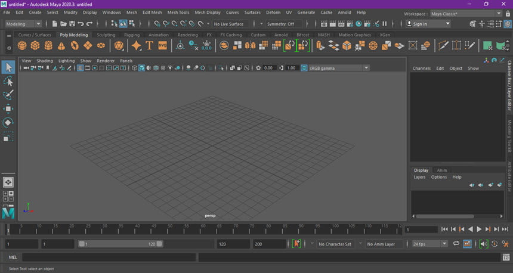Activate the Rotate tool in toolbox
Screen dimensions: 513x273
click(8, 123)
